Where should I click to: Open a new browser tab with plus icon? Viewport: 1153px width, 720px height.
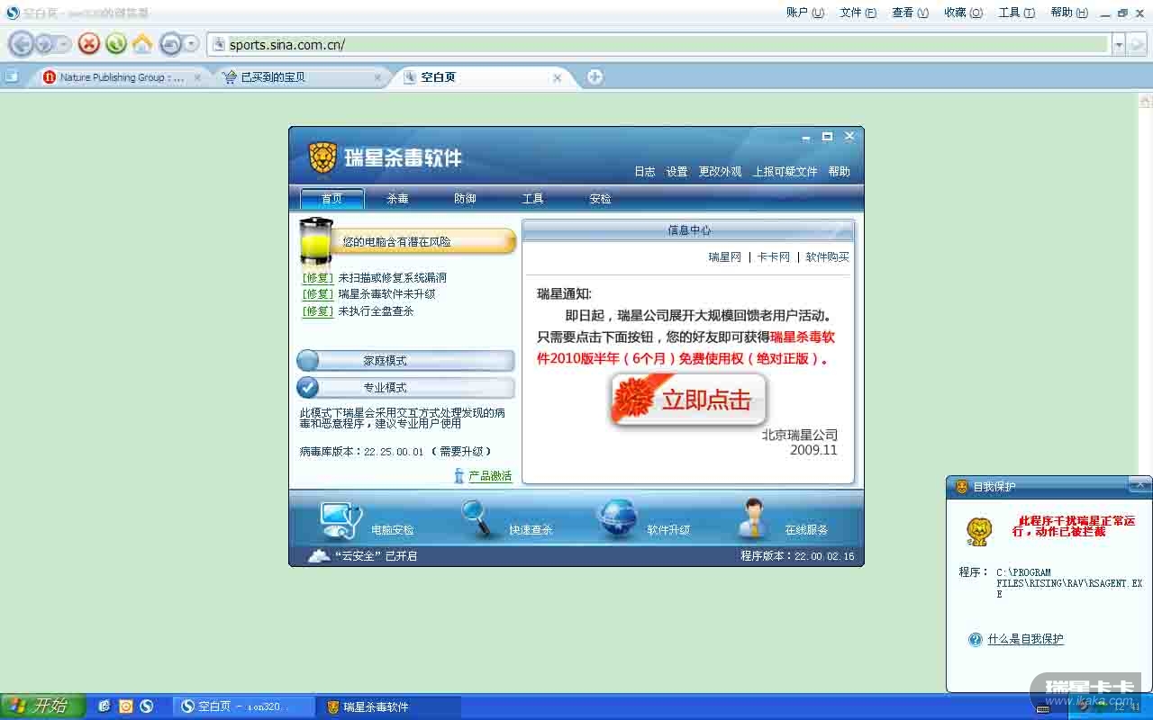tap(595, 76)
